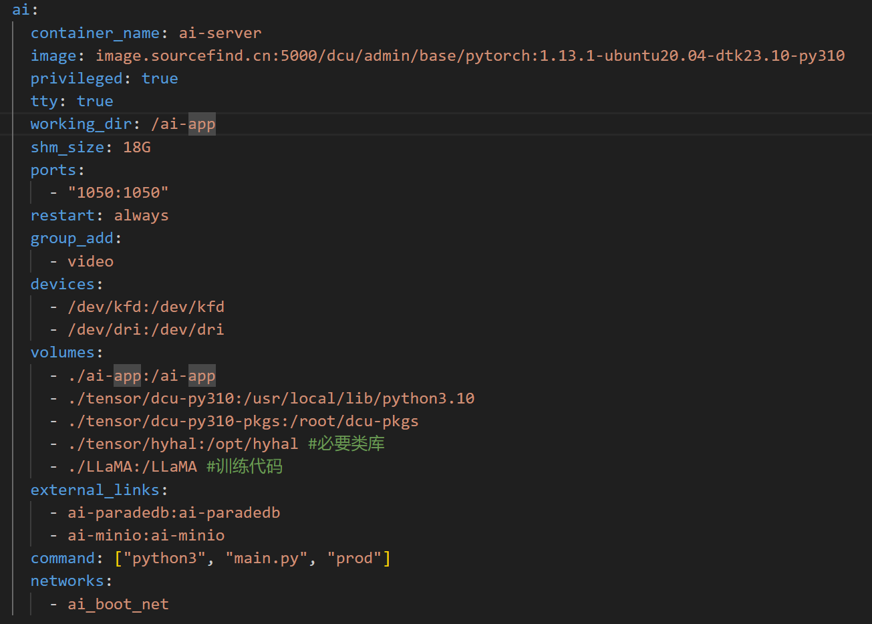Click the shm_size value 18G
Screen dimensions: 872x624
[137, 147]
